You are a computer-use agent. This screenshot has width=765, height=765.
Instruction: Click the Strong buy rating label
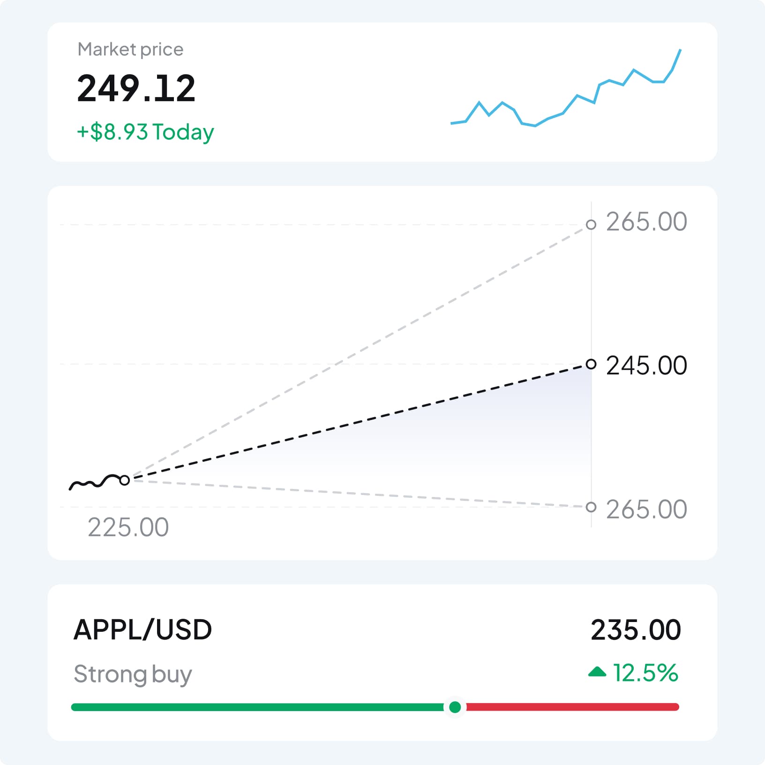(133, 674)
